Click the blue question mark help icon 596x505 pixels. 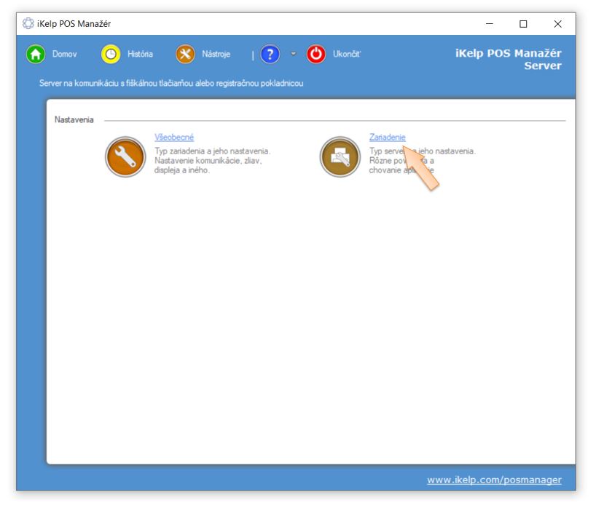coord(270,55)
